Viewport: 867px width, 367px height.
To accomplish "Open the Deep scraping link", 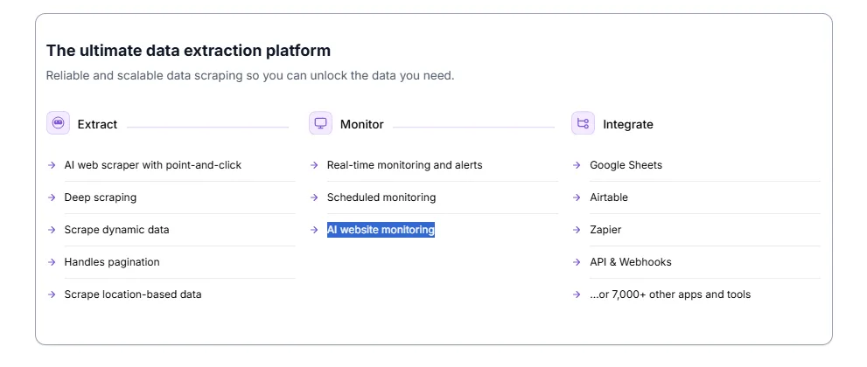I will [100, 197].
